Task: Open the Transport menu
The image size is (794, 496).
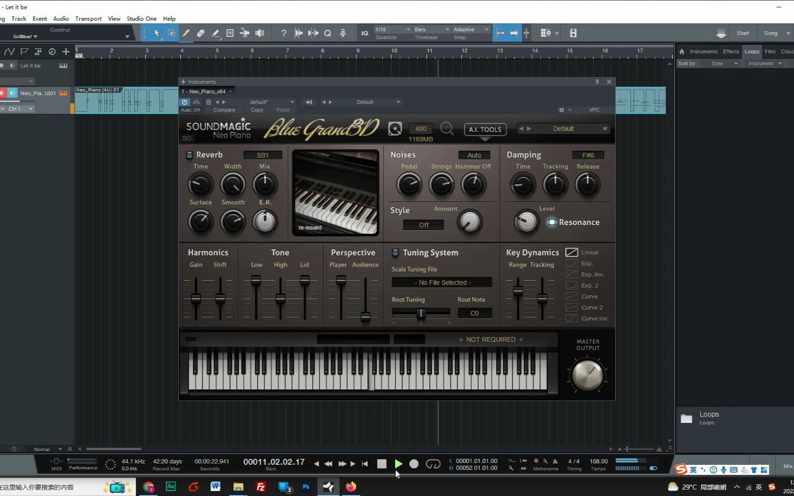Action: (88, 18)
